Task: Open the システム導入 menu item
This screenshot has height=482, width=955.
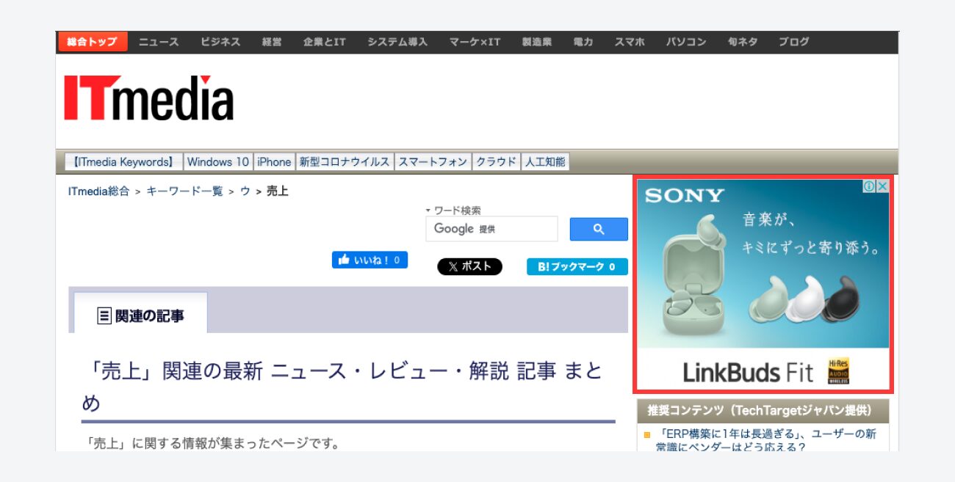Action: [x=397, y=42]
